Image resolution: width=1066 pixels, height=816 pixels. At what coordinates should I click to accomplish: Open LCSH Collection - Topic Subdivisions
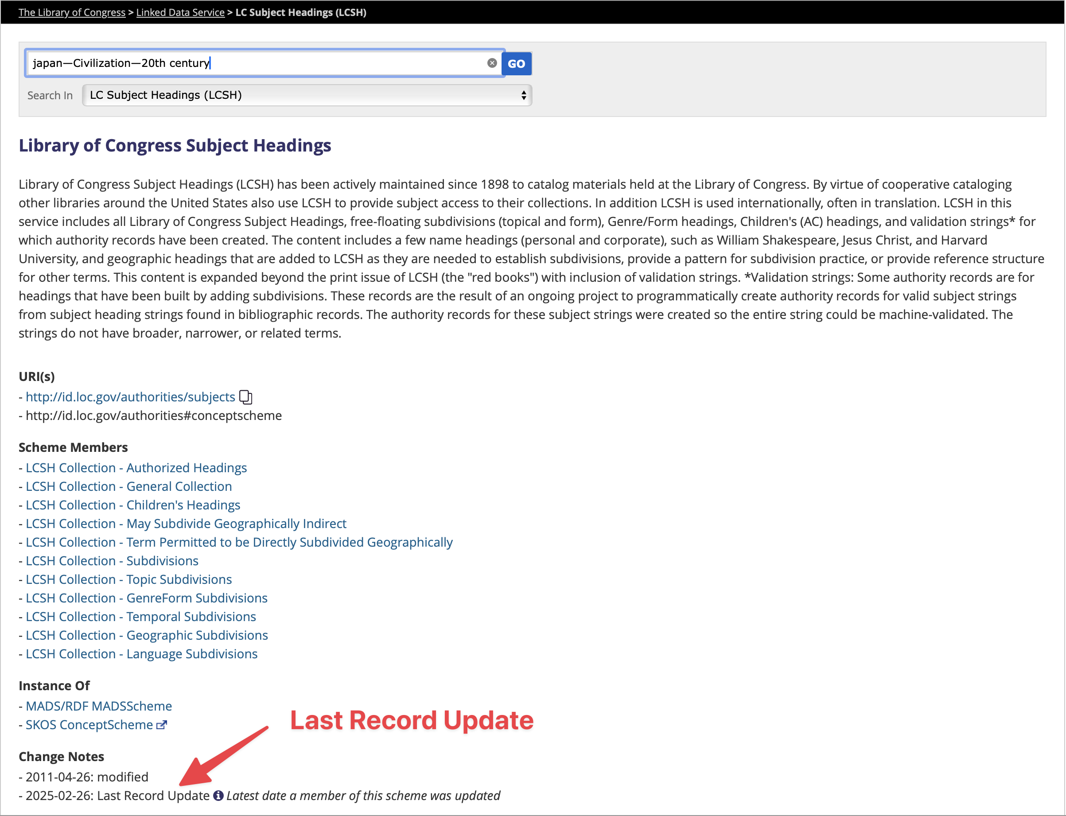tap(128, 579)
